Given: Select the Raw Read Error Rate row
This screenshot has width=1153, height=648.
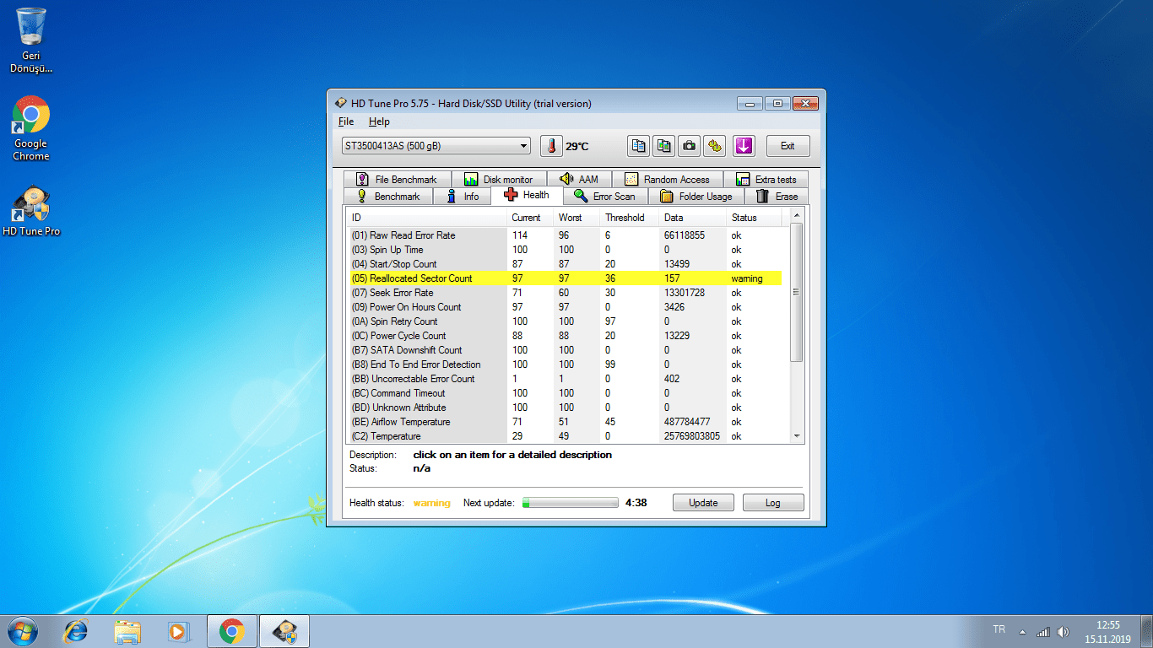Looking at the screenshot, I should click(x=566, y=235).
